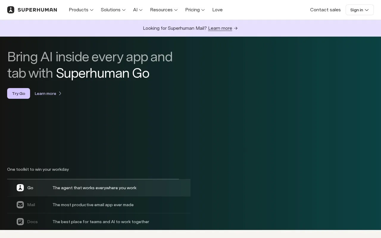
Task: Open the Products dropdown menu
Action: pos(81,10)
